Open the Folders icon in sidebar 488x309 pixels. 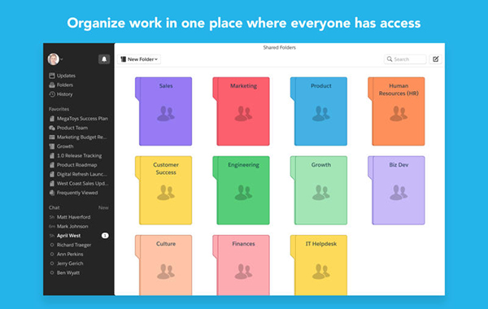52,85
